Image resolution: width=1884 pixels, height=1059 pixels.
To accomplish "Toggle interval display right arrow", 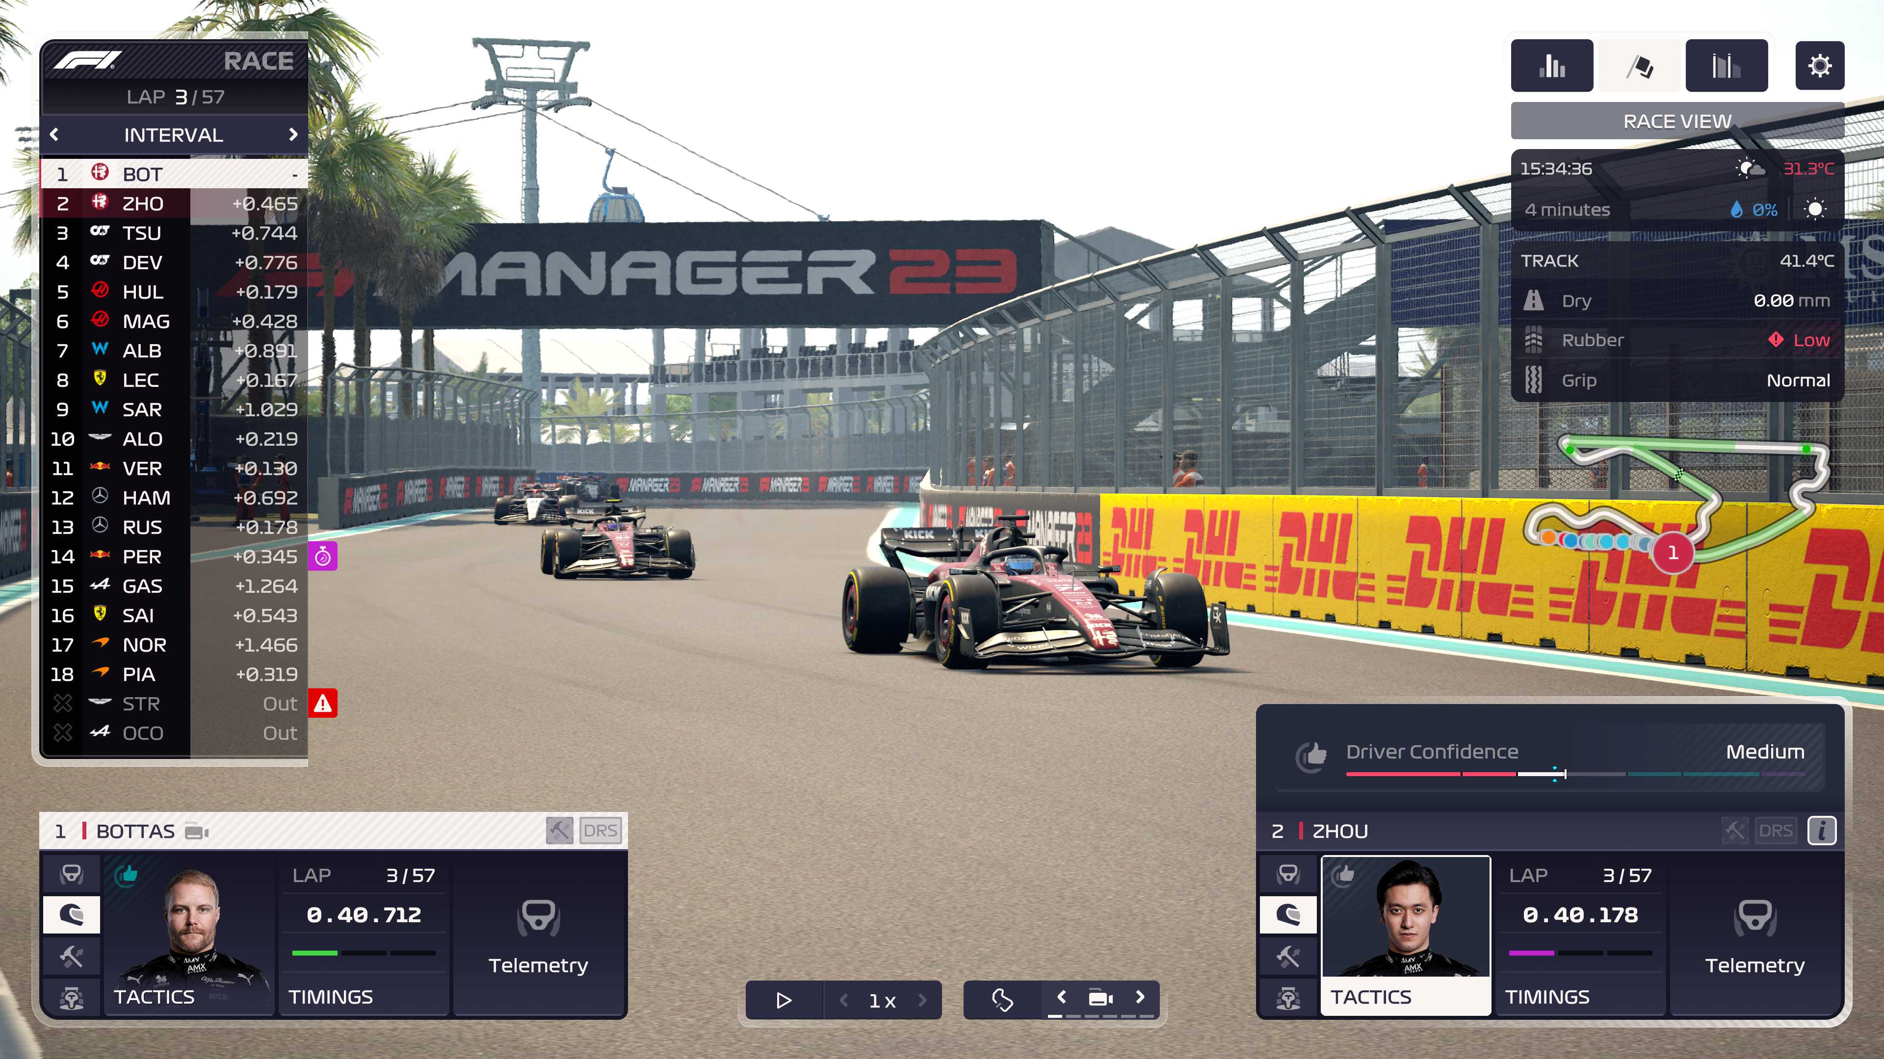I will [294, 134].
